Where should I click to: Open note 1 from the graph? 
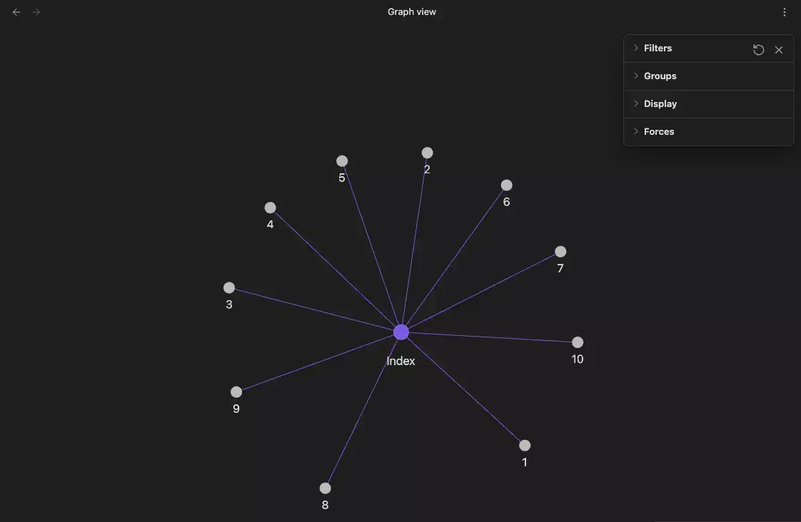pos(524,445)
